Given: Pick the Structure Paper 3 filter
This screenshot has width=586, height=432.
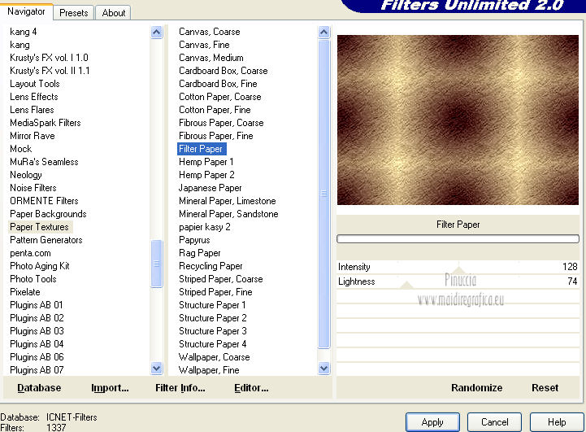Looking at the screenshot, I should (213, 331).
